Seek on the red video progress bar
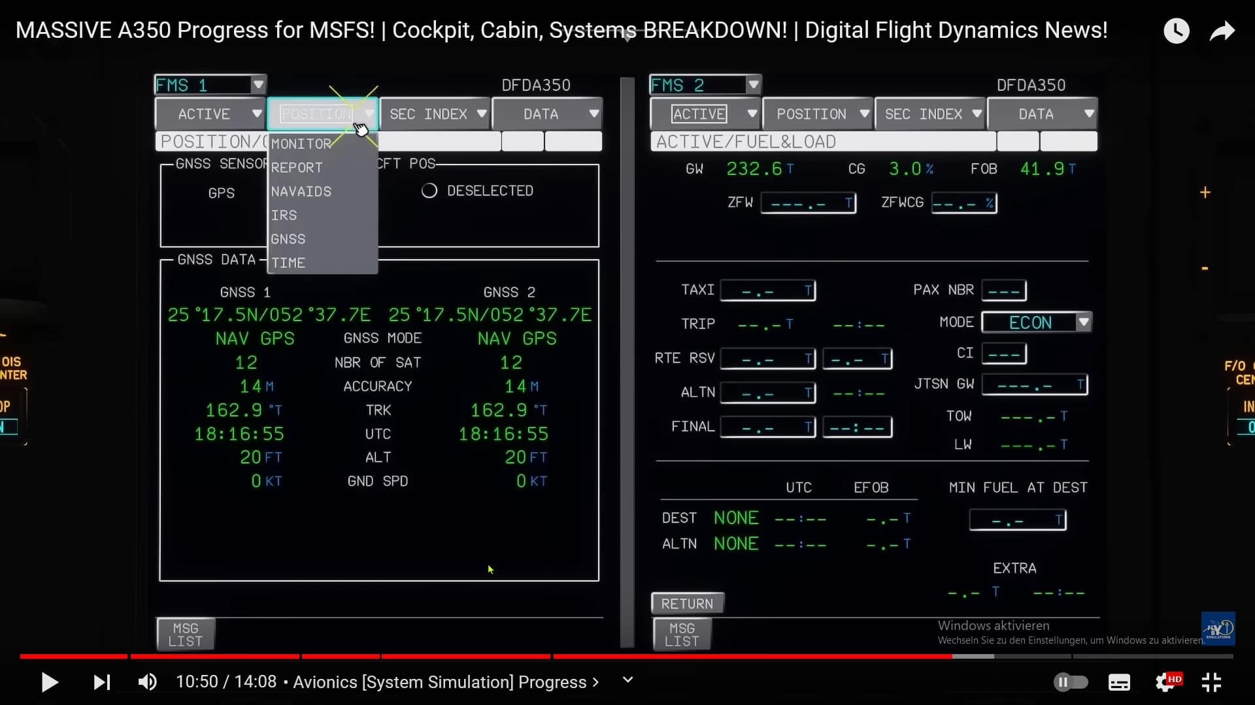Viewport: 1255px width, 705px height. [458, 656]
